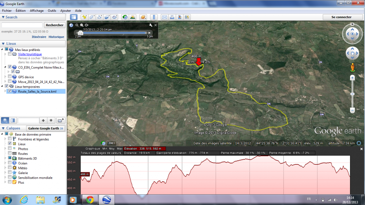Open Outils menu

coord(52,10)
